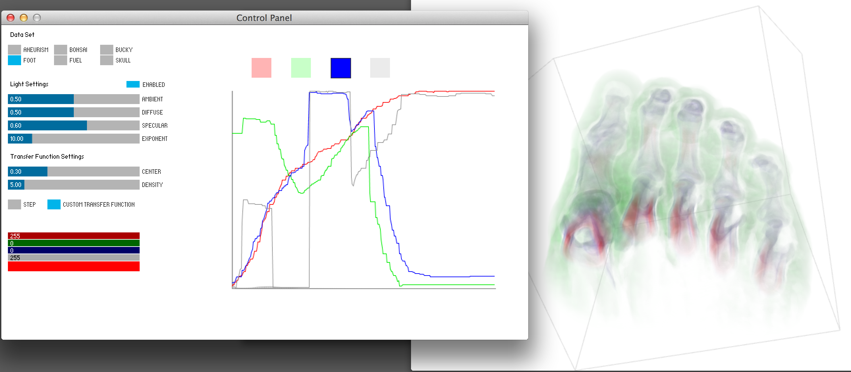Screen dimensions: 851x372
Task: Set the SPECULAR slider value
Action: (x=74, y=125)
